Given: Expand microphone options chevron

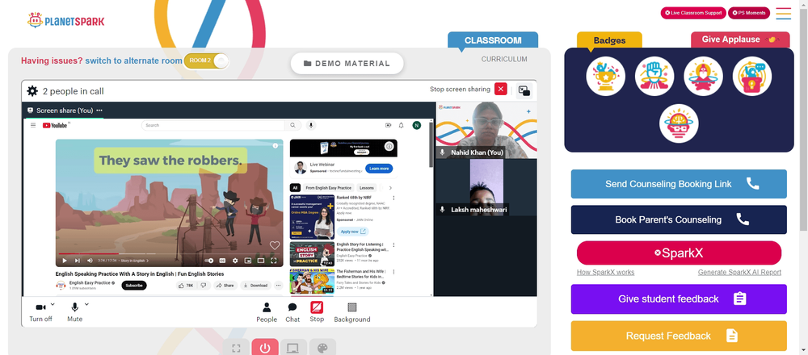Looking at the screenshot, I should pos(86,304).
